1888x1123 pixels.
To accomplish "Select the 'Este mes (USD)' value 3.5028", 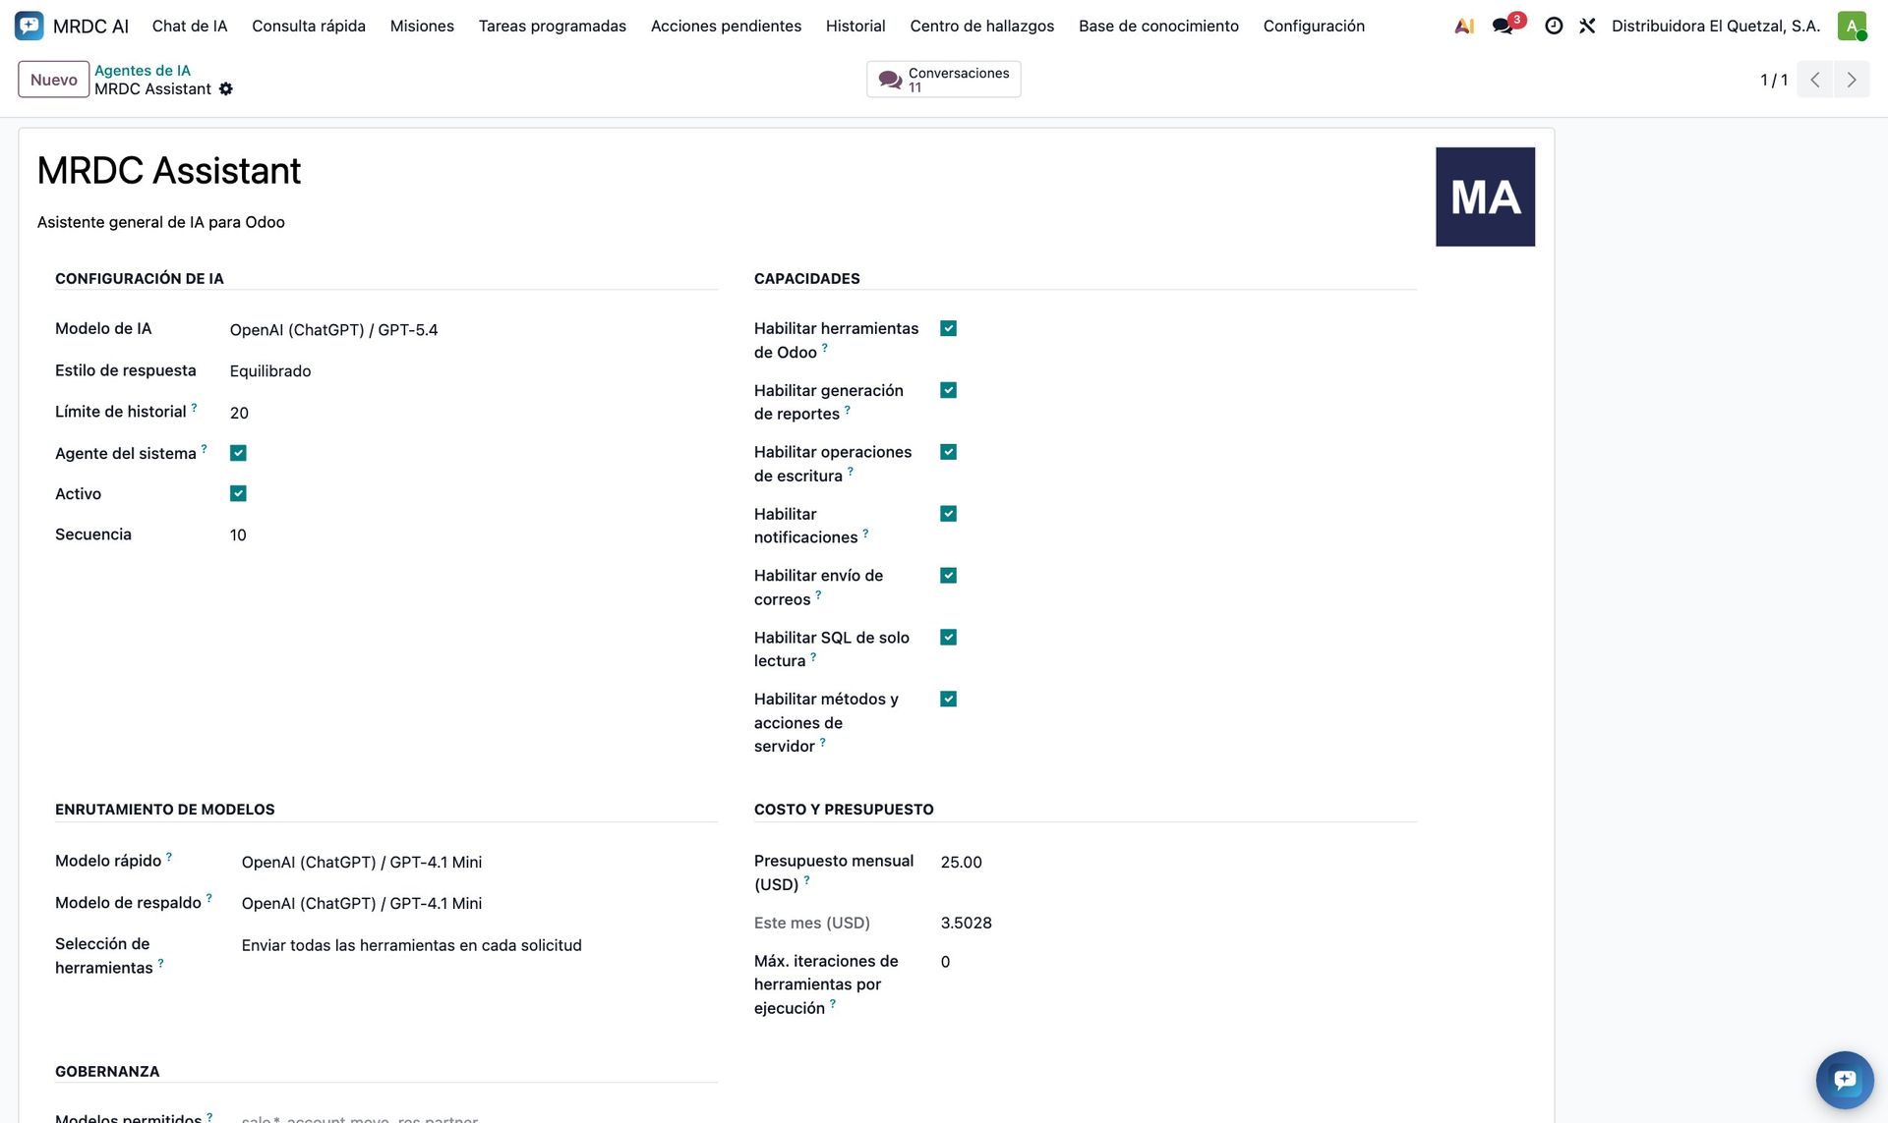I will (966, 924).
